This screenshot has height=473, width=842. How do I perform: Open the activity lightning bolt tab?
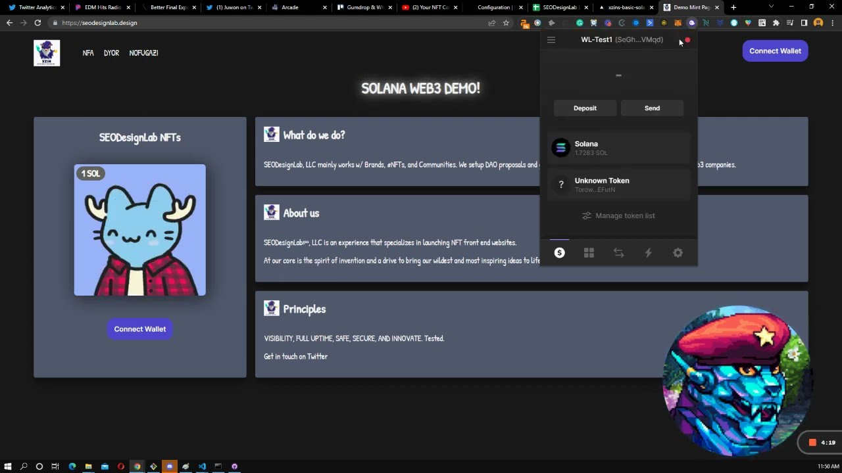pyautogui.click(x=648, y=253)
